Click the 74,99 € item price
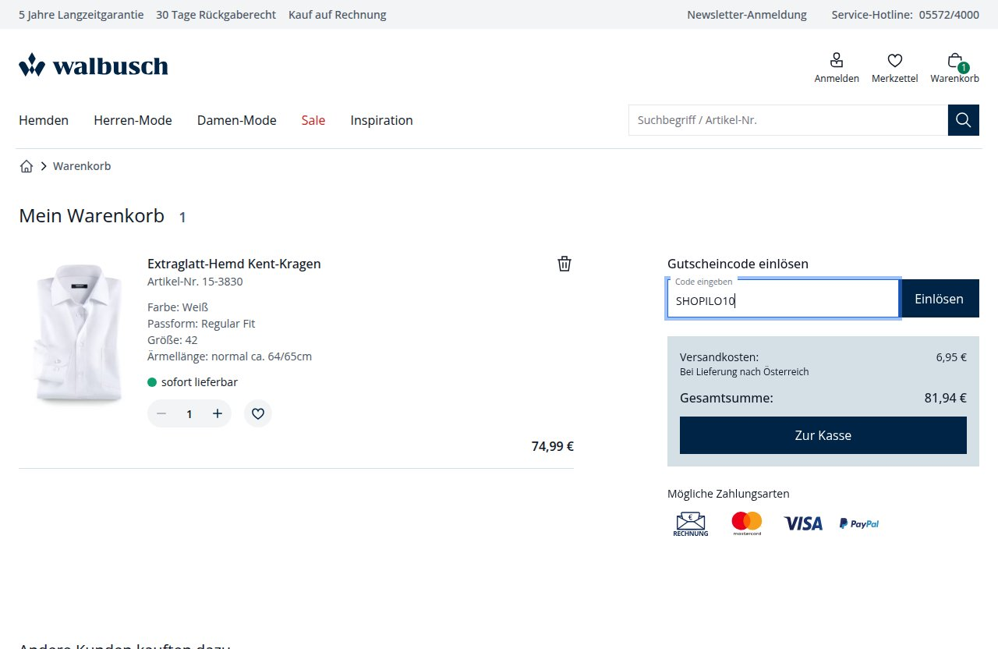 553,446
